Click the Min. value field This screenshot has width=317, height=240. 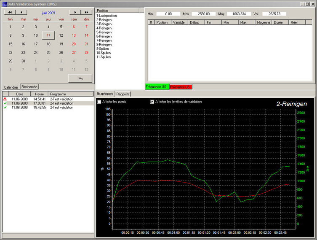pos(168,14)
